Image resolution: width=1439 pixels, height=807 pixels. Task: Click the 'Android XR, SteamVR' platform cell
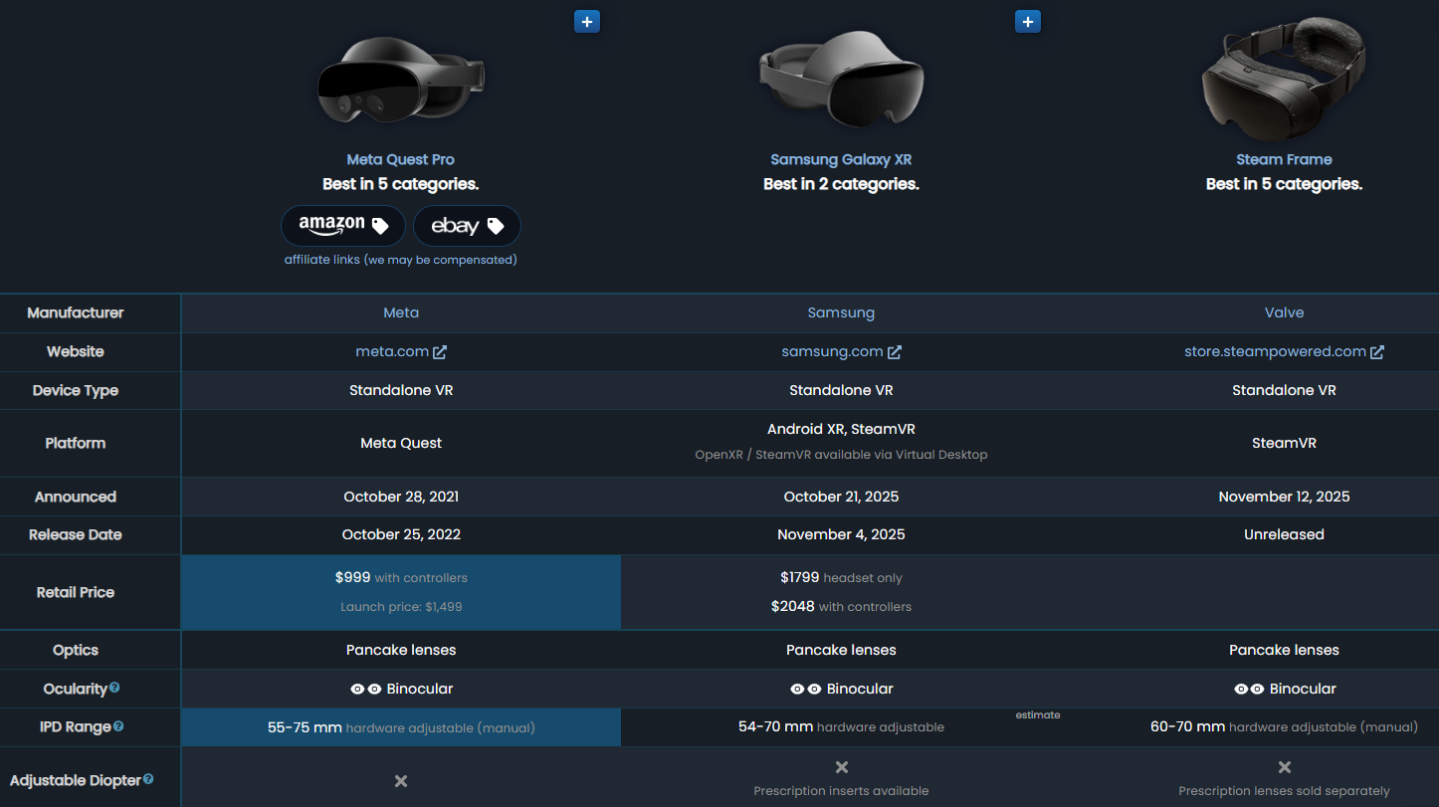(841, 429)
